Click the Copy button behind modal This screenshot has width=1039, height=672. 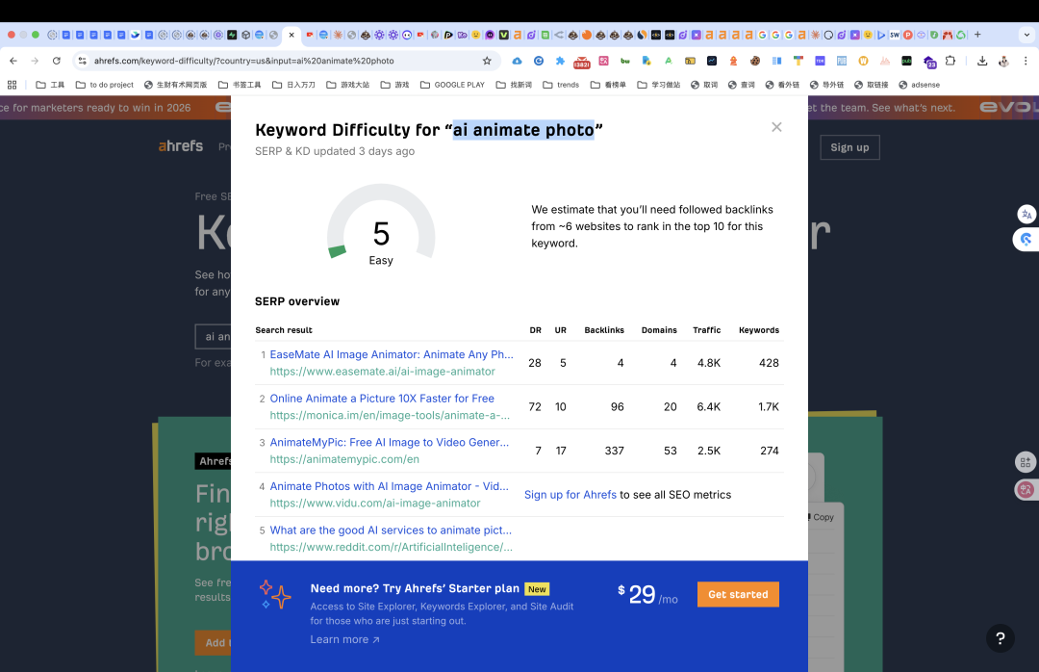(x=822, y=517)
